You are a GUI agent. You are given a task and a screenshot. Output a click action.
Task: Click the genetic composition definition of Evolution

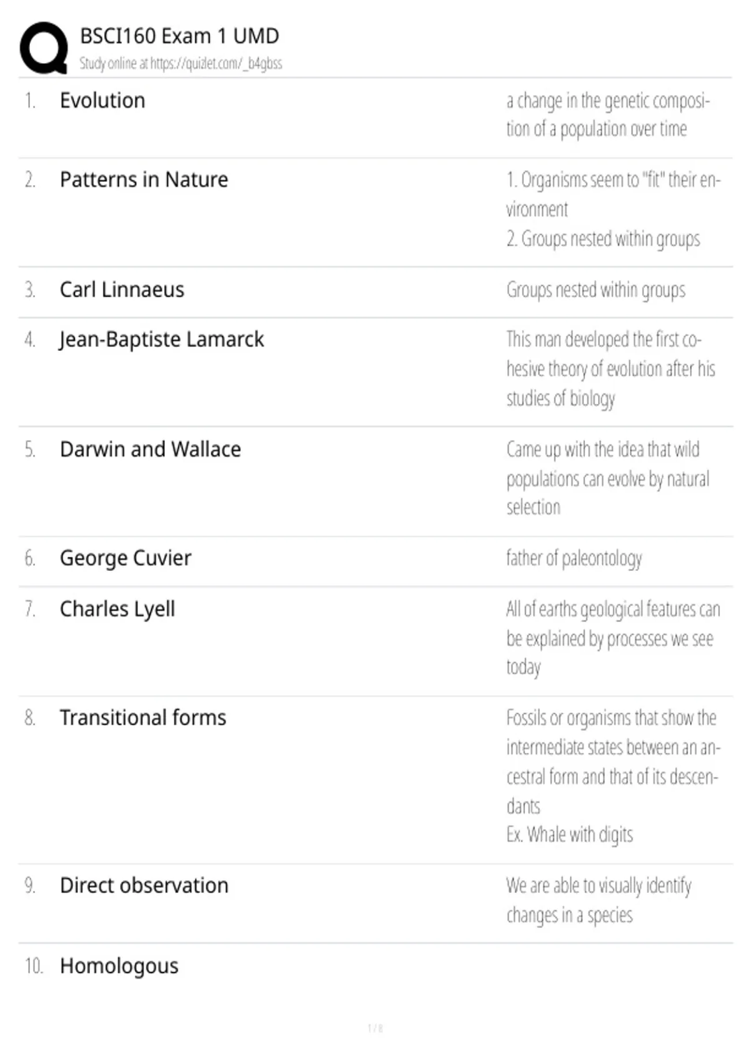(608, 115)
